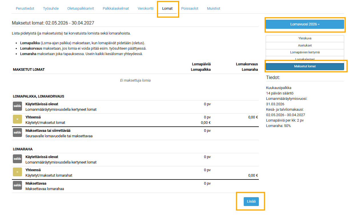This screenshot has height=216, width=349.
Task: Click the Kuukausipalkka text under Tiedot
Action: [279, 88]
